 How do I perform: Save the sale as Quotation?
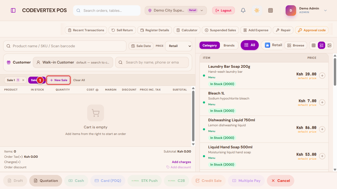(46, 181)
